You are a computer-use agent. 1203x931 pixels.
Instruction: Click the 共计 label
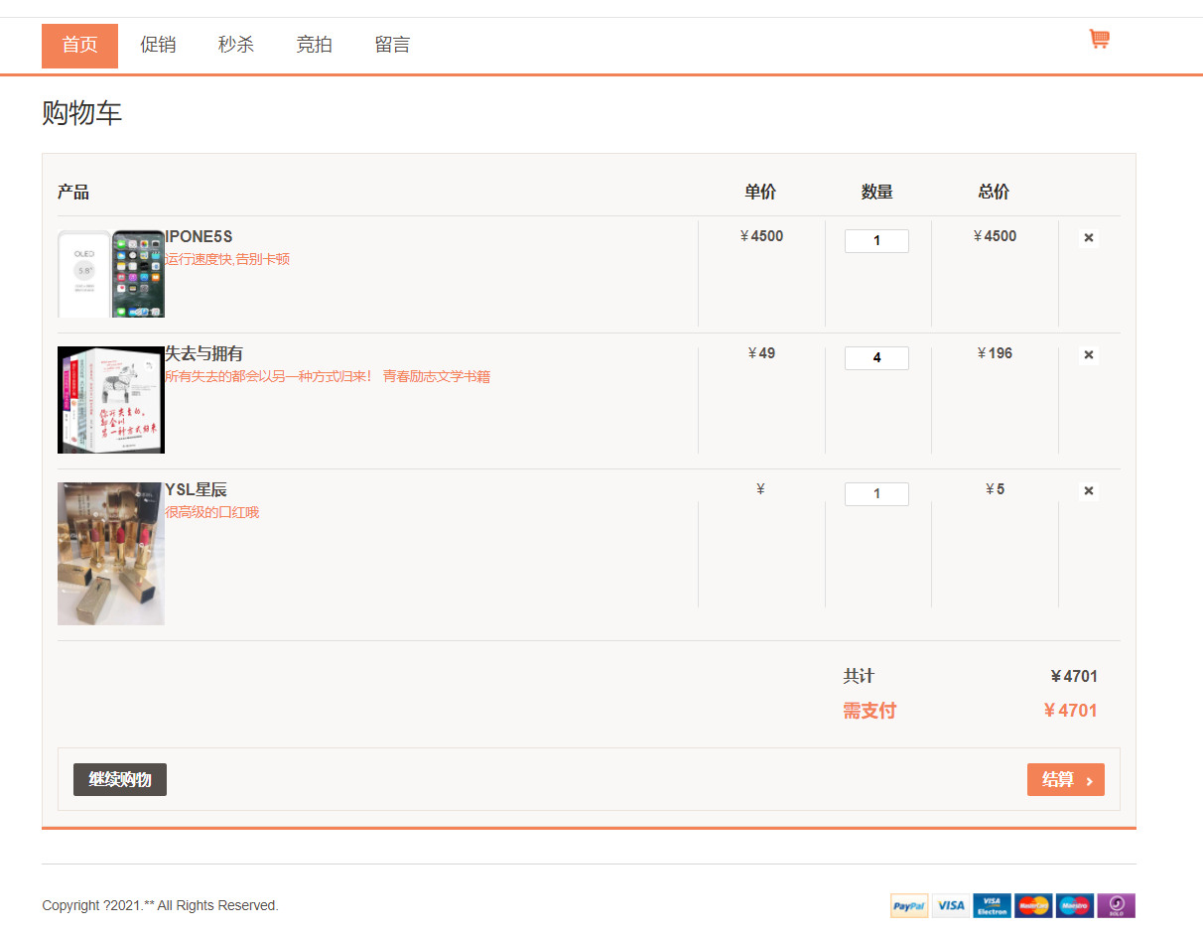pyautogui.click(x=859, y=676)
